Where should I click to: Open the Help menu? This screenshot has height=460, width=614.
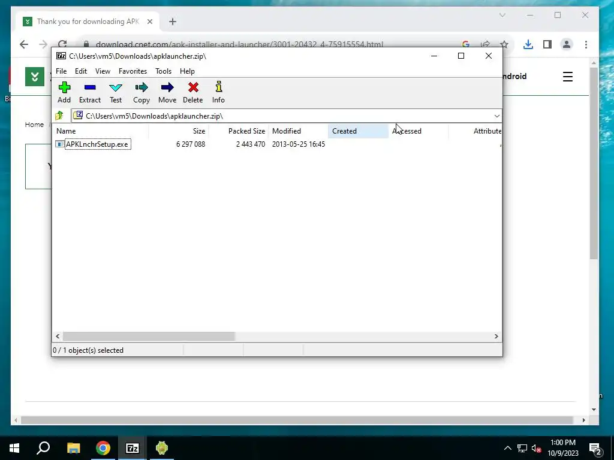pos(187,71)
